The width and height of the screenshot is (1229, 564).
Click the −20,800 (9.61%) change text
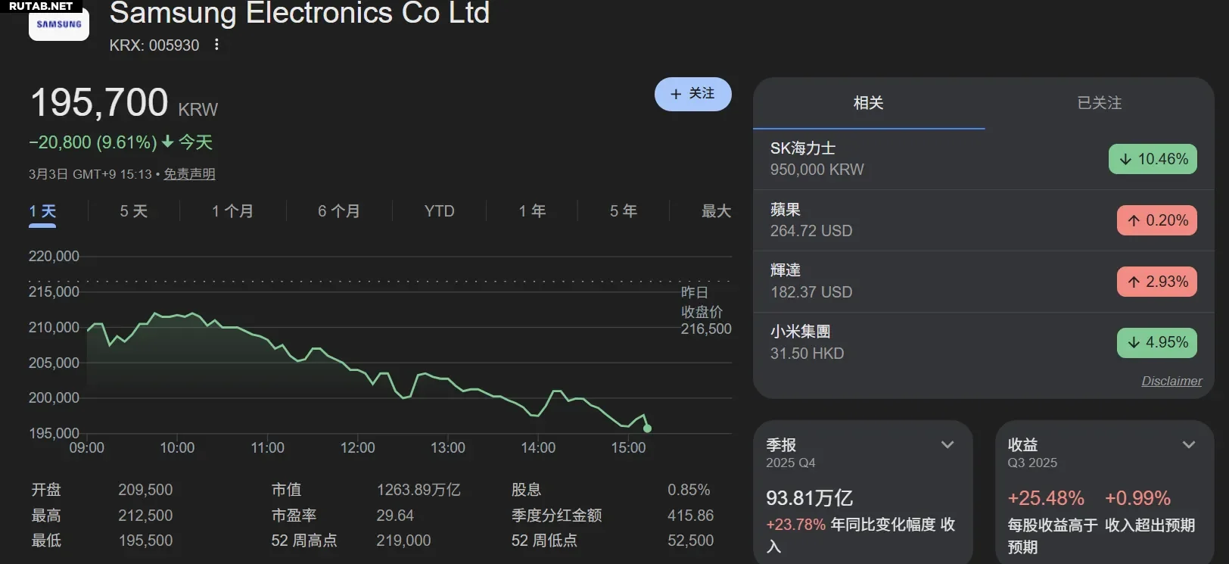pos(93,142)
